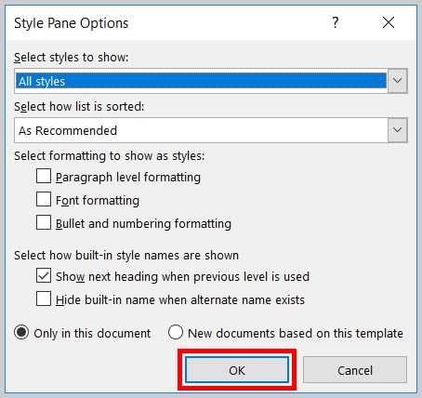Click Select how built-in style names label
422x398 pixels.
(x=126, y=256)
